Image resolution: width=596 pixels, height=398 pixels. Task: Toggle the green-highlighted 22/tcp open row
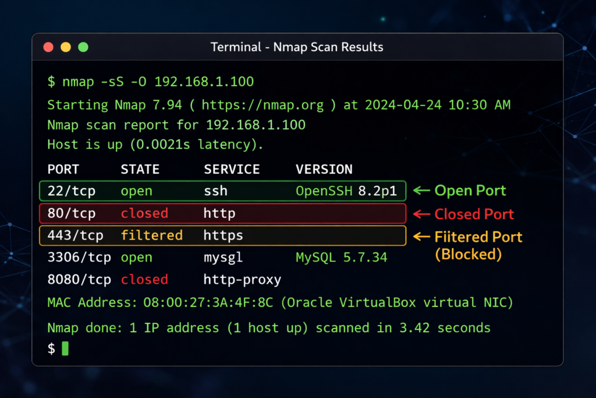pyautogui.click(x=221, y=191)
